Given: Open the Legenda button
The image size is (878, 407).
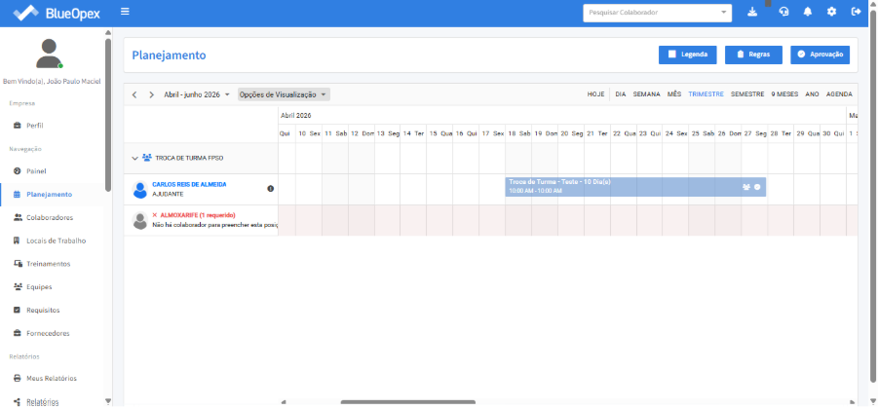Looking at the screenshot, I should (688, 55).
